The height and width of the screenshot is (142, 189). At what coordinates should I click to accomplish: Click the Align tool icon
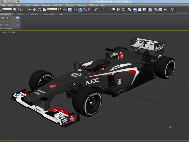(123, 9)
